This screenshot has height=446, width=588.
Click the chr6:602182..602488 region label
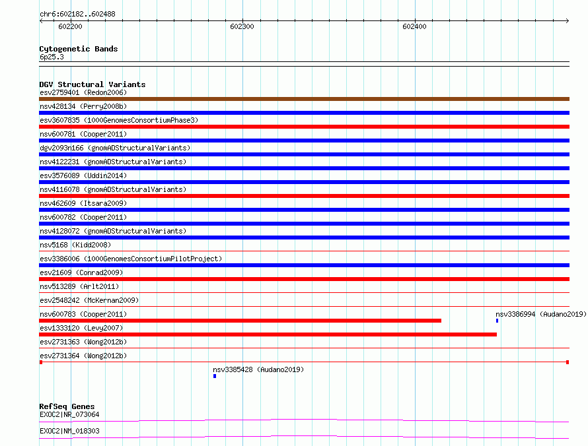click(77, 14)
